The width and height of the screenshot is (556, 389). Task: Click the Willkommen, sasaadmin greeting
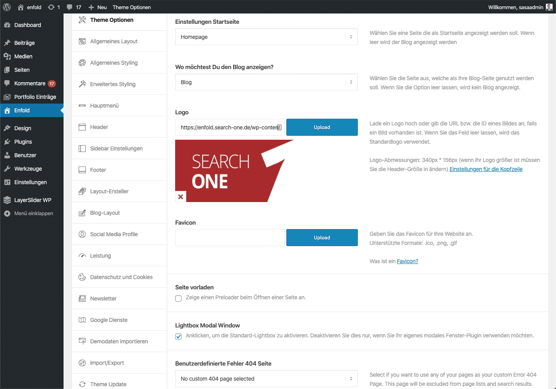(x=515, y=7)
